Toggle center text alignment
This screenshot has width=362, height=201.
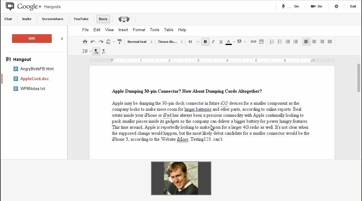(x=314, y=42)
